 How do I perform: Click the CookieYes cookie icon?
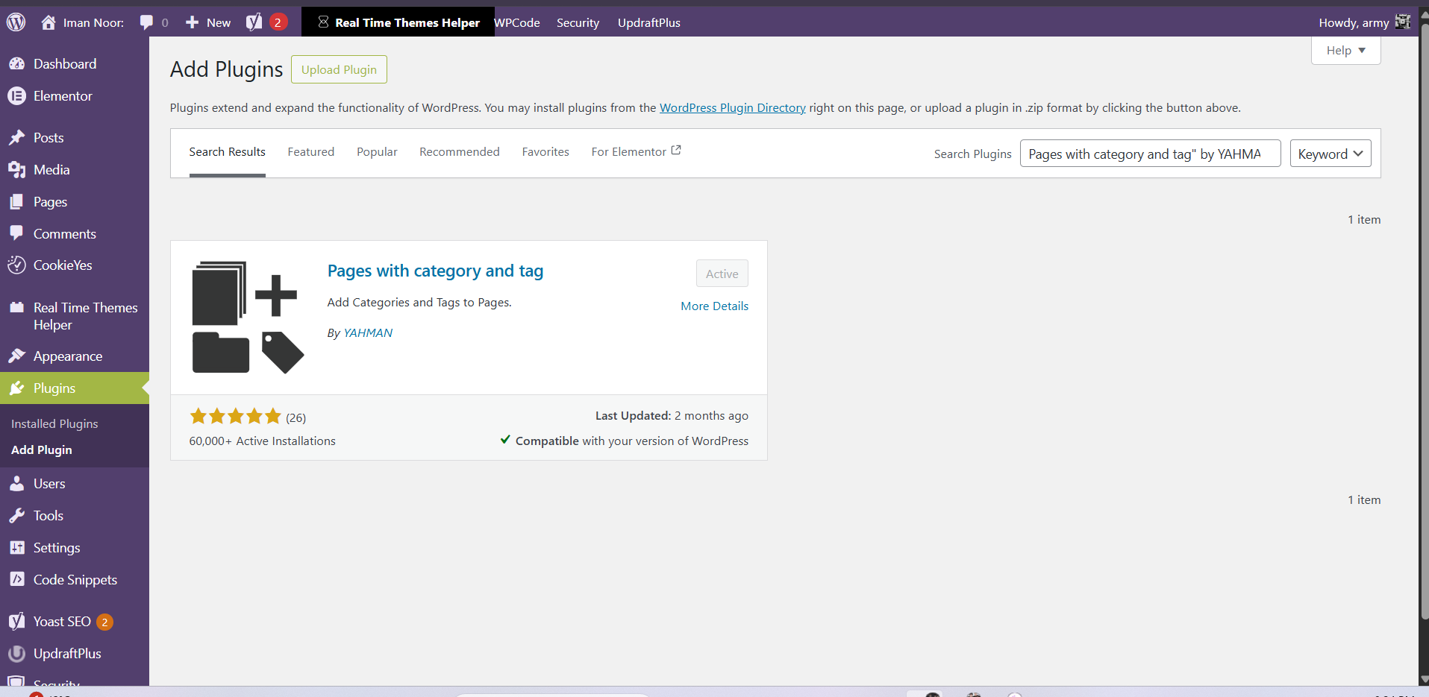pos(16,265)
